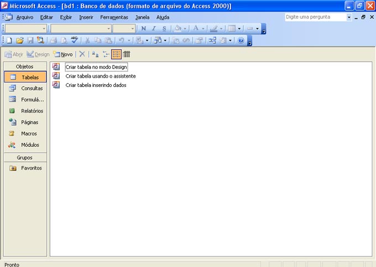Open the Arquivo menu
The image size is (376, 267).
pos(25,17)
